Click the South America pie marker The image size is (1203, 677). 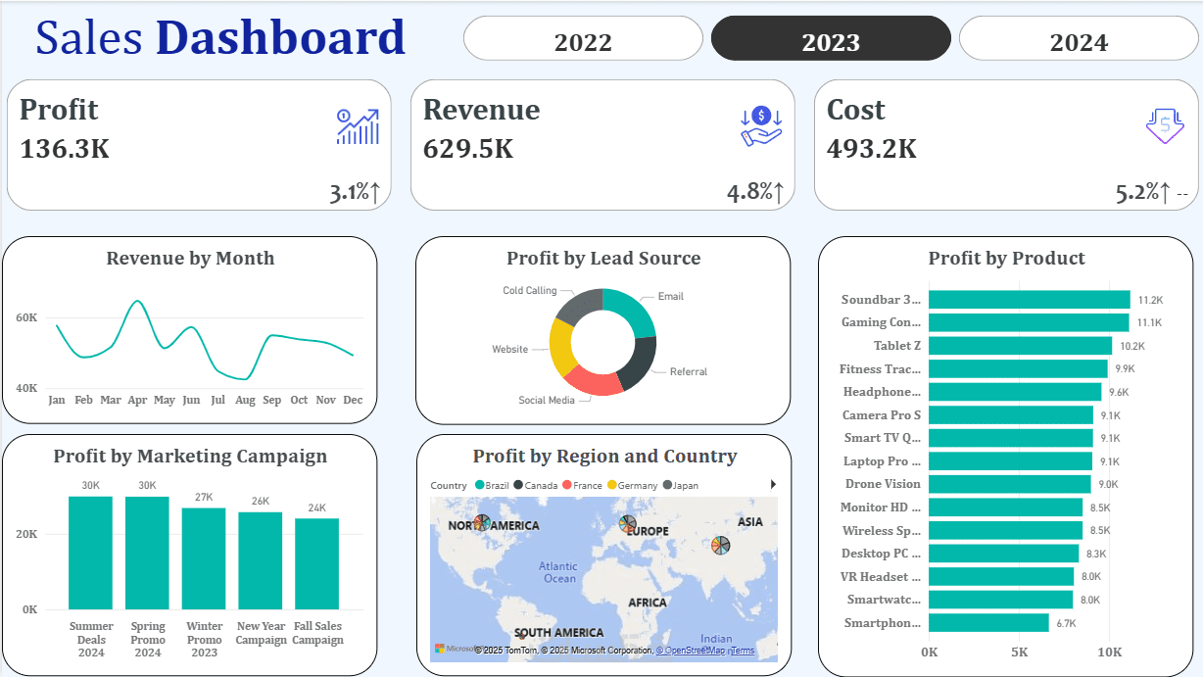pos(522,636)
